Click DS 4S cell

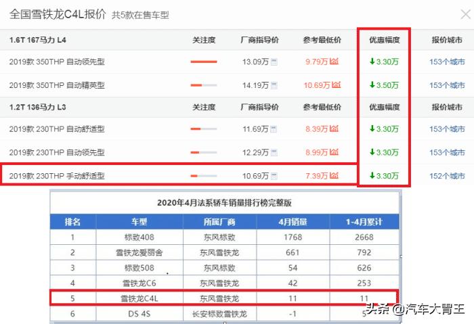tap(139, 314)
